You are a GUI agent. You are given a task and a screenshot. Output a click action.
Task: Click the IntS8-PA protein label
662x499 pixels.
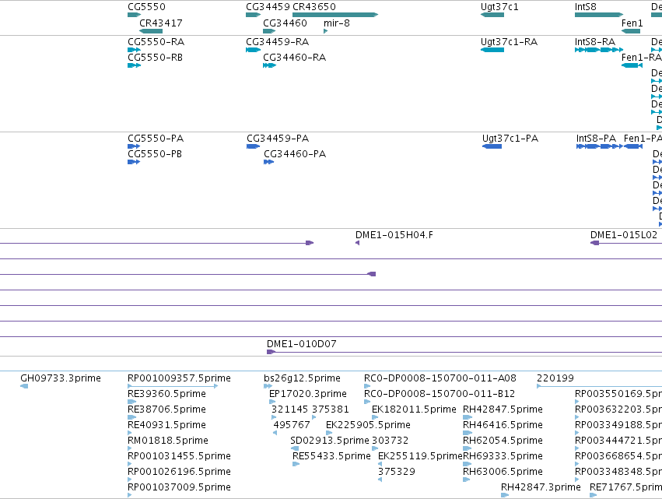click(596, 139)
